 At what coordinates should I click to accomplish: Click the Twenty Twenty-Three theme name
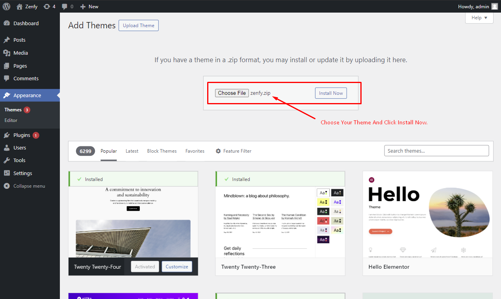tap(249, 267)
